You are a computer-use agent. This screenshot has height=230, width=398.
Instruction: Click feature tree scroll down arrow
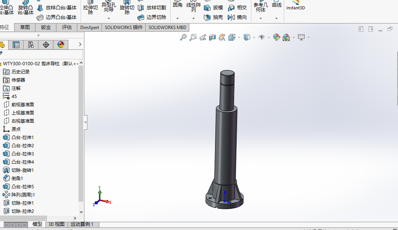click(x=81, y=212)
